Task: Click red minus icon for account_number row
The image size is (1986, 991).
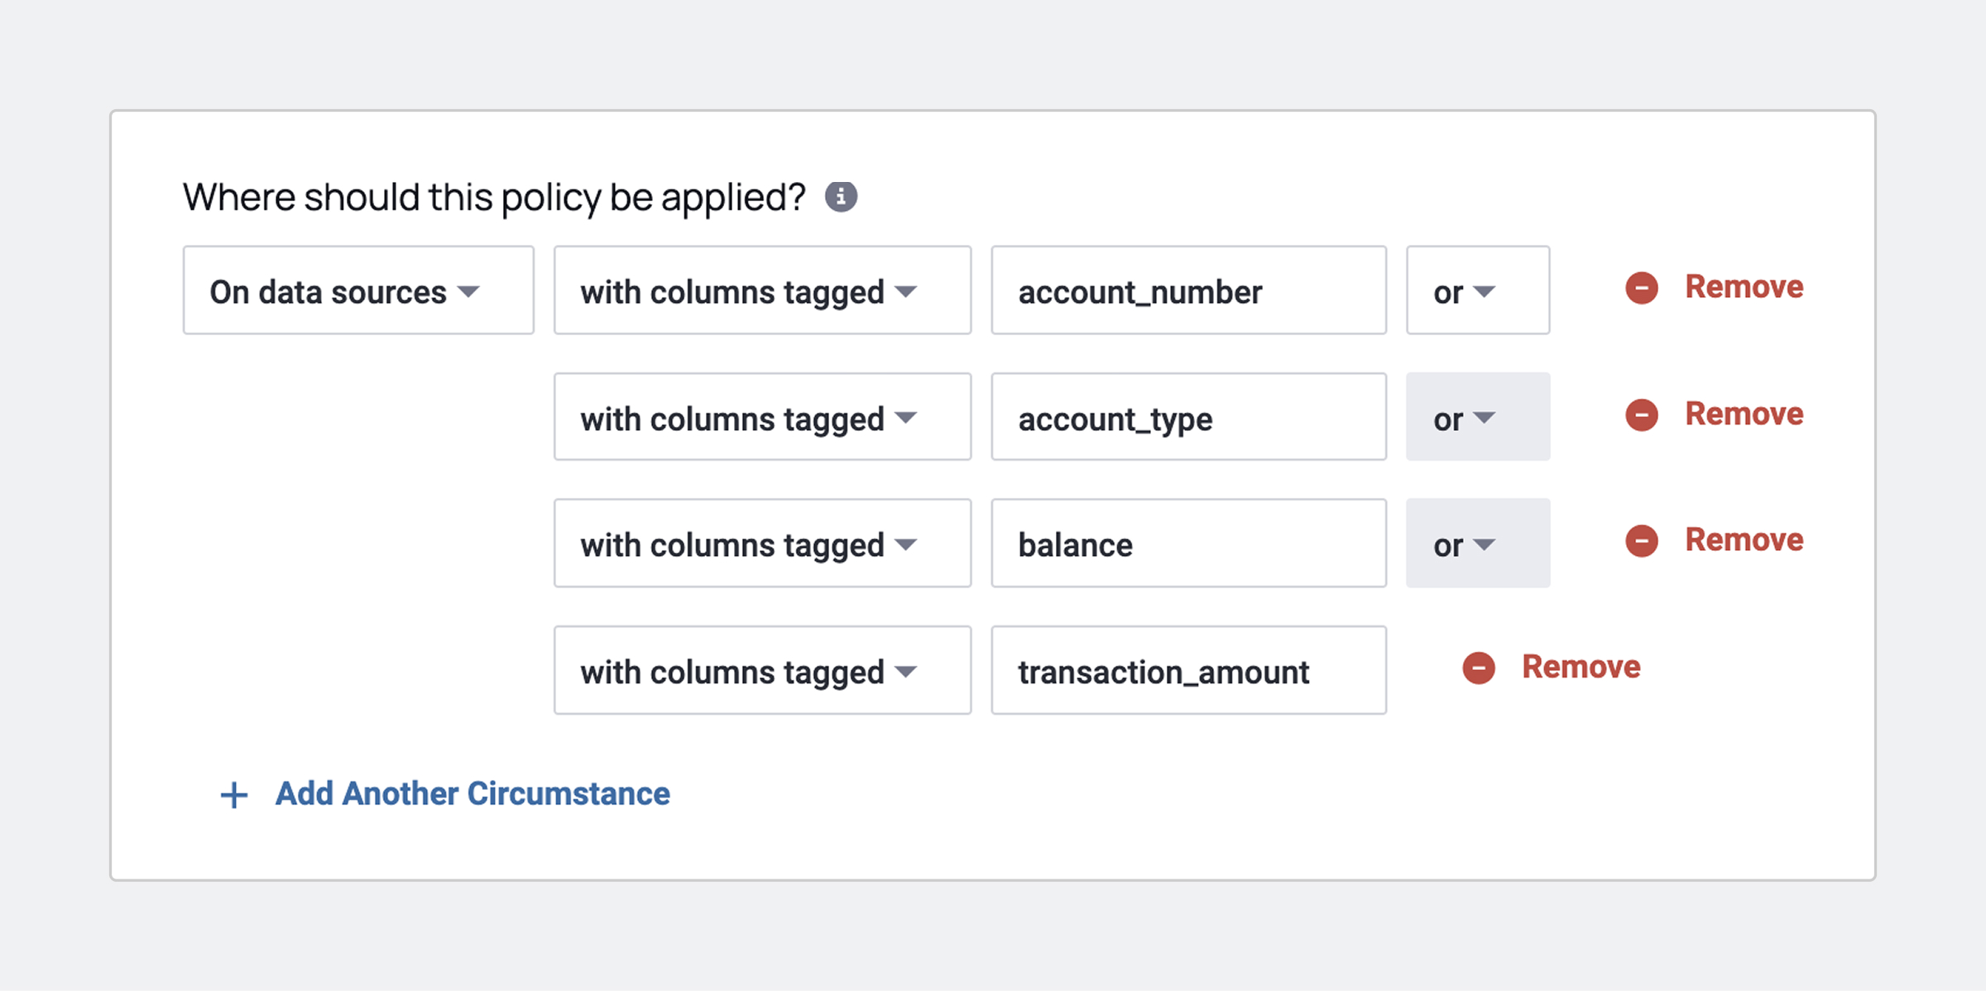Action: (x=1642, y=288)
